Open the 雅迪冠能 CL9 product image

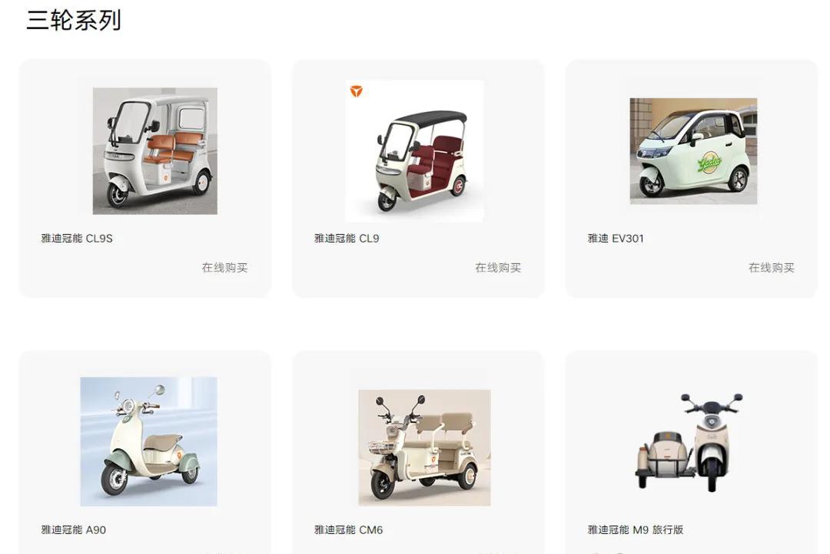pyautogui.click(x=414, y=151)
